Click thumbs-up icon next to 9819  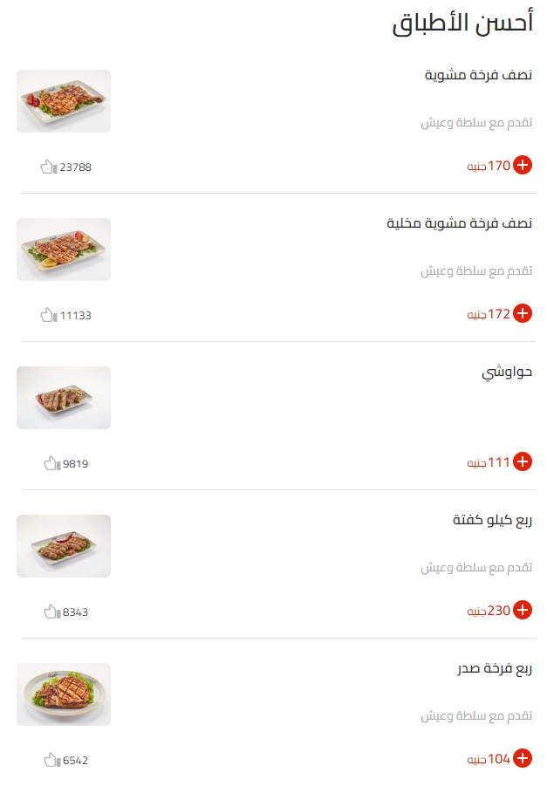click(52, 463)
